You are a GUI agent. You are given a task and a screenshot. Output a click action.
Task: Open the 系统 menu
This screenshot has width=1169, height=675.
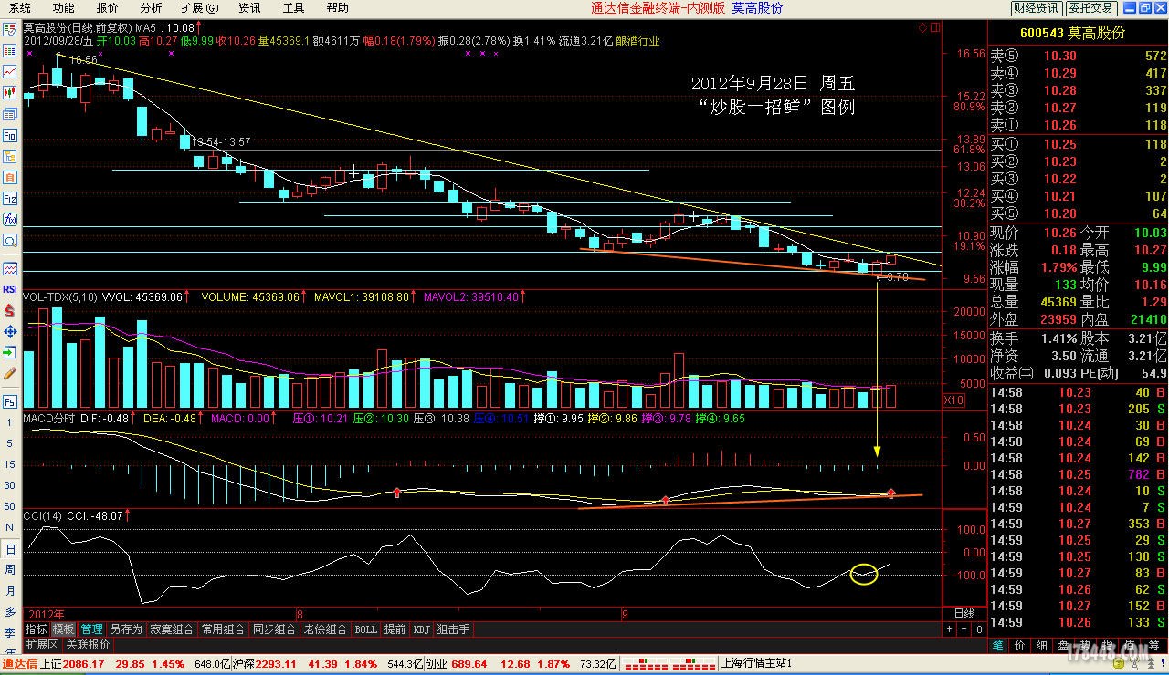(20, 7)
